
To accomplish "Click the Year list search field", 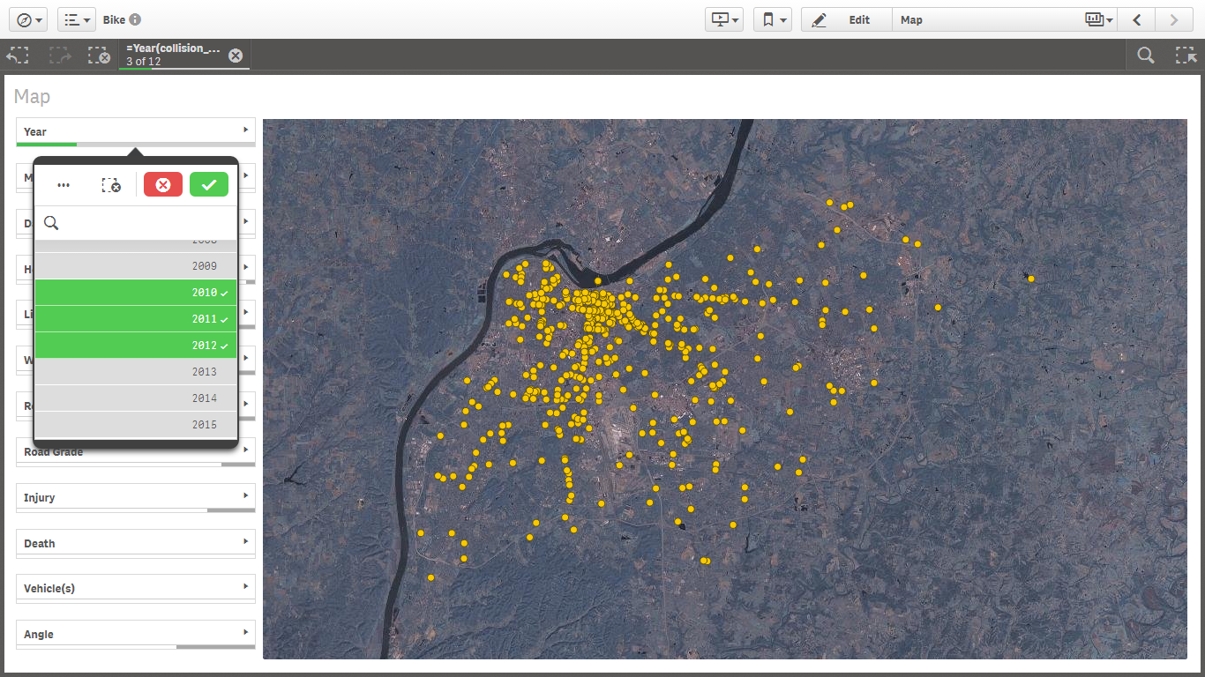I will coord(146,223).
